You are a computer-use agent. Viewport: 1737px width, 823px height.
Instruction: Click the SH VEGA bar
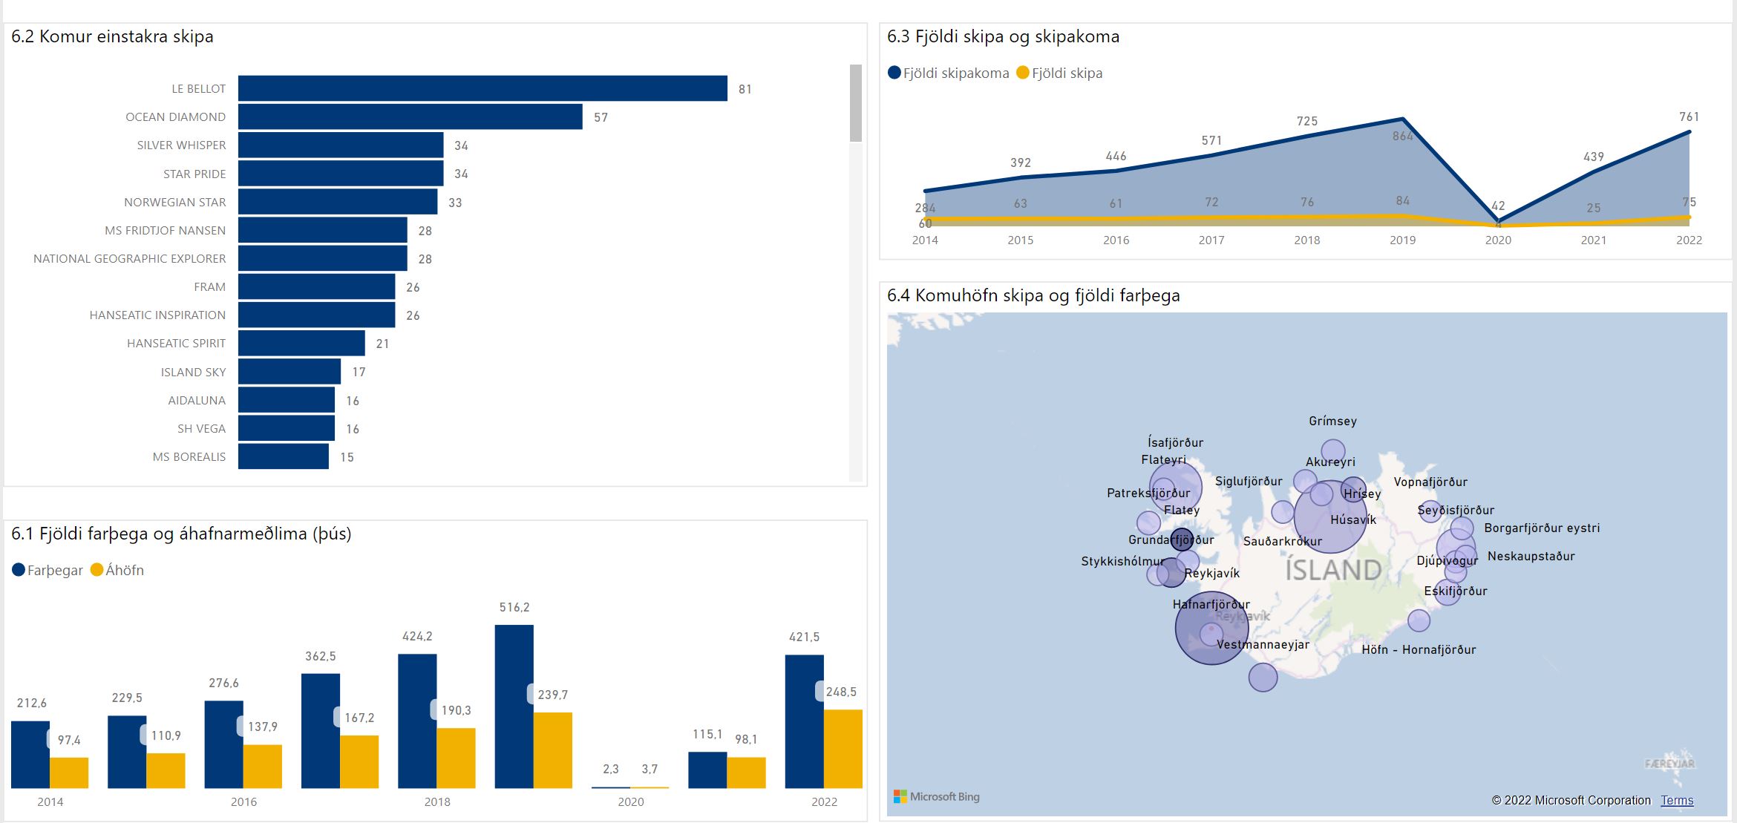tap(287, 428)
